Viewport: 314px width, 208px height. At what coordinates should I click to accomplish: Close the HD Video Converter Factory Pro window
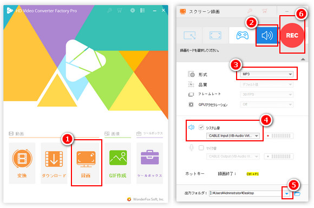163,10
